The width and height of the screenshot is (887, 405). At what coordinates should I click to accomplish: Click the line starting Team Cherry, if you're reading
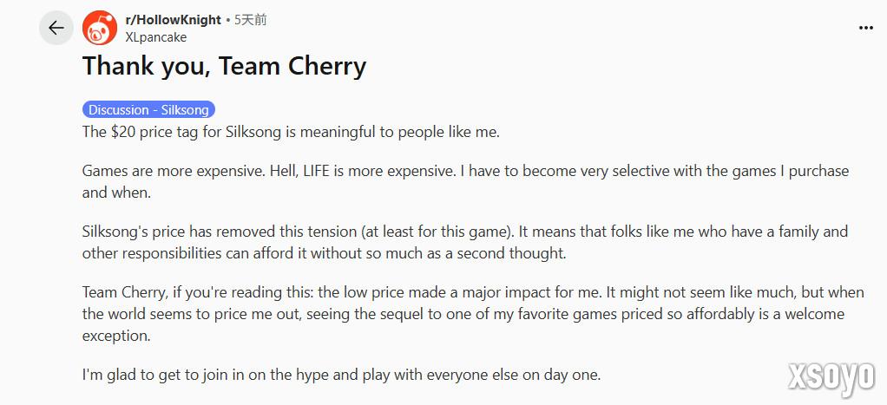click(473, 293)
